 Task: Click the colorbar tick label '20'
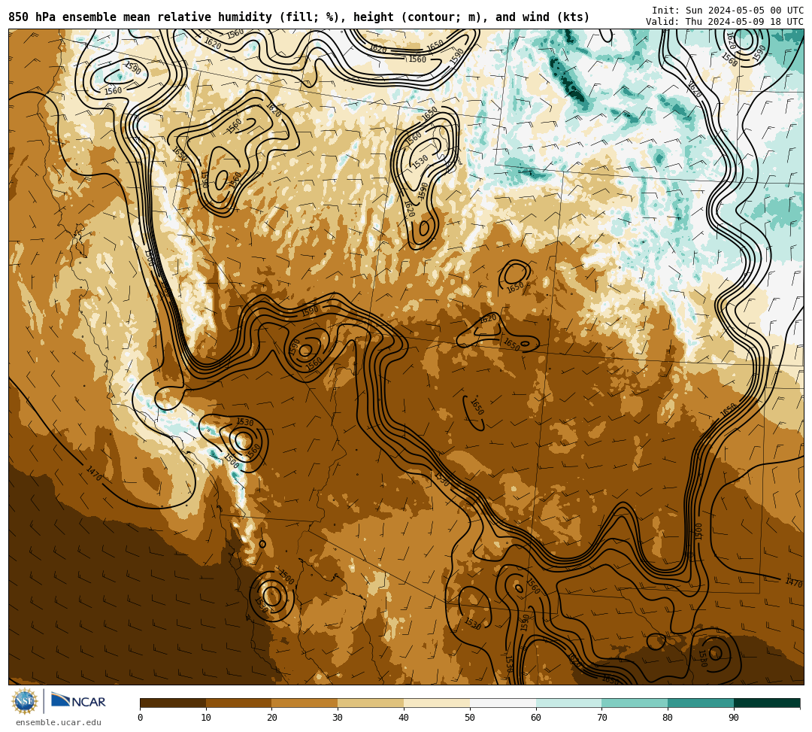point(272,718)
